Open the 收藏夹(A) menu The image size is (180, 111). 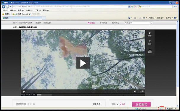point(29,10)
